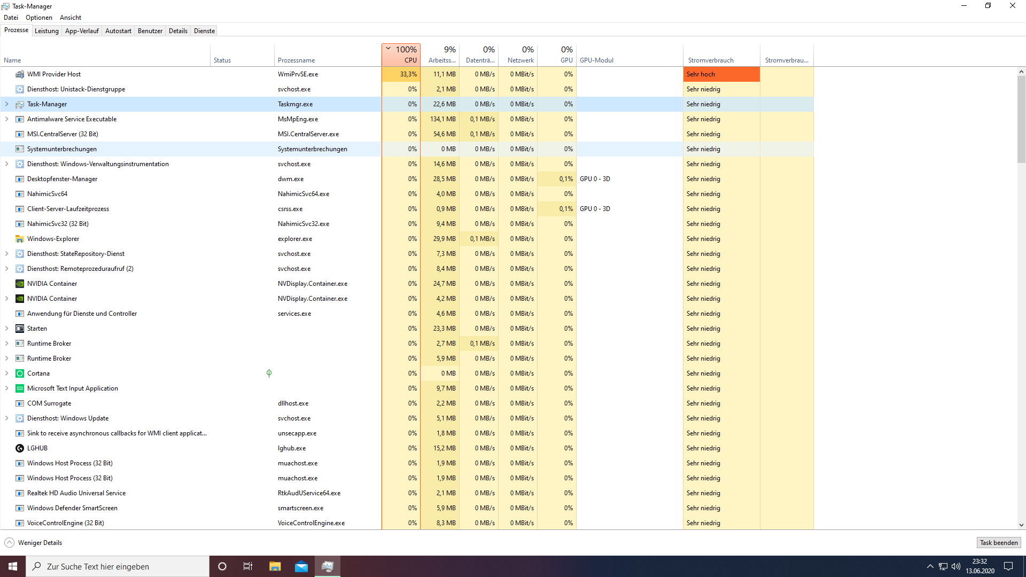Click the Windows-Explorer folder icon in list
1026x577 pixels.
pyautogui.click(x=20, y=239)
